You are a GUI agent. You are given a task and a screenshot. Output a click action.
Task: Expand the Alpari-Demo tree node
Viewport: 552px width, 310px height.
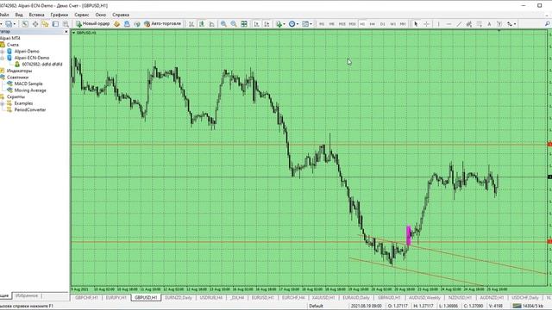click(x=3, y=52)
